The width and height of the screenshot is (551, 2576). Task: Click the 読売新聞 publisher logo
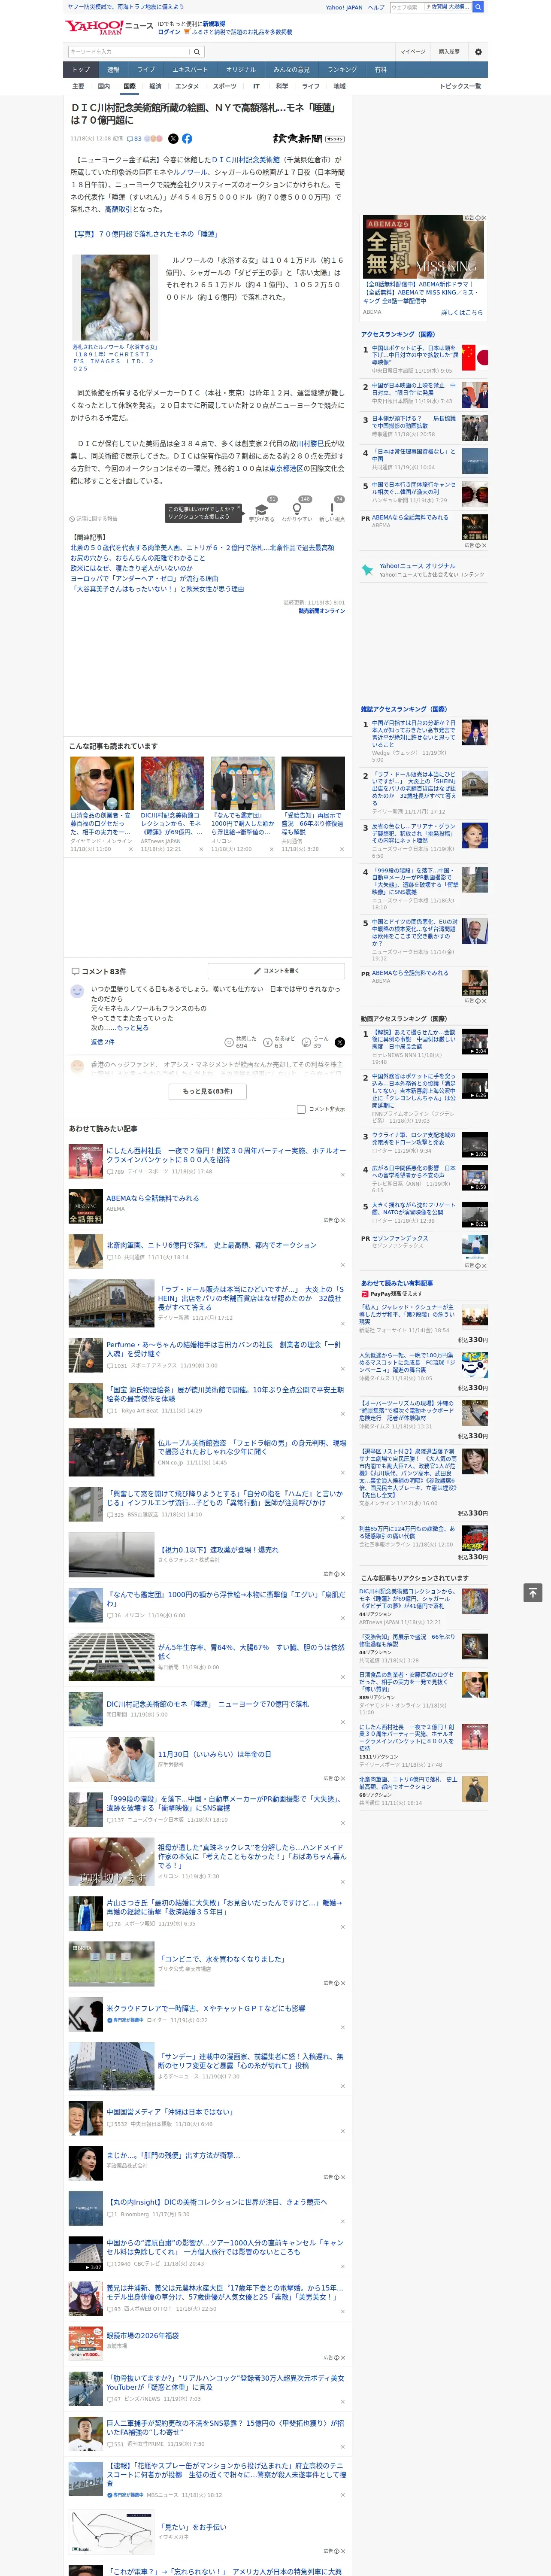[x=308, y=139]
